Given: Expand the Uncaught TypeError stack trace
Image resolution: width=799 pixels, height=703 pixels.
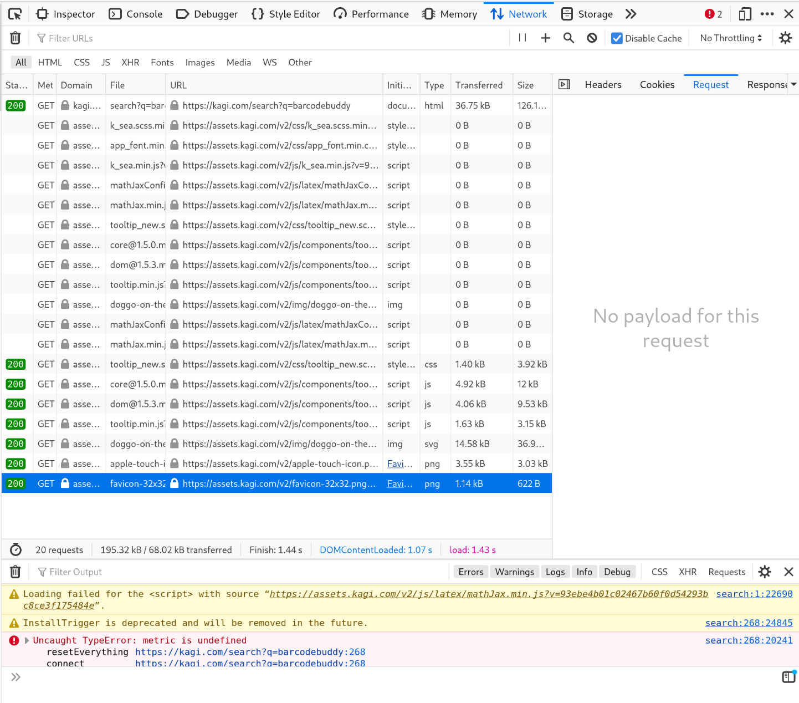Looking at the screenshot, I should (27, 640).
